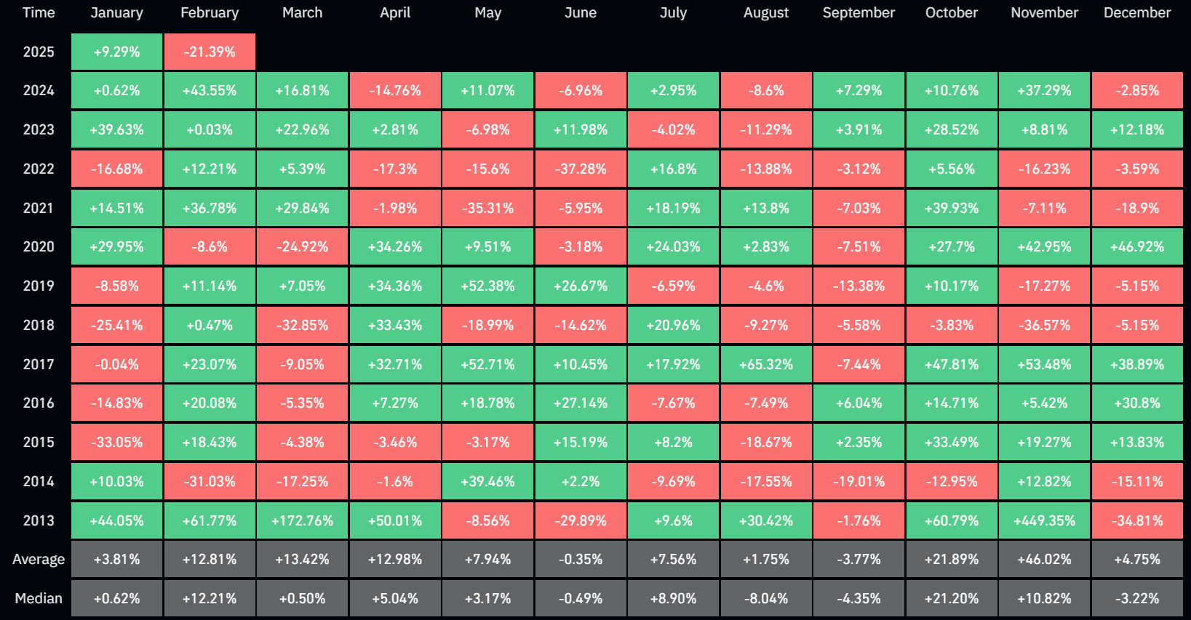Click the 2013 row label

pyautogui.click(x=39, y=520)
